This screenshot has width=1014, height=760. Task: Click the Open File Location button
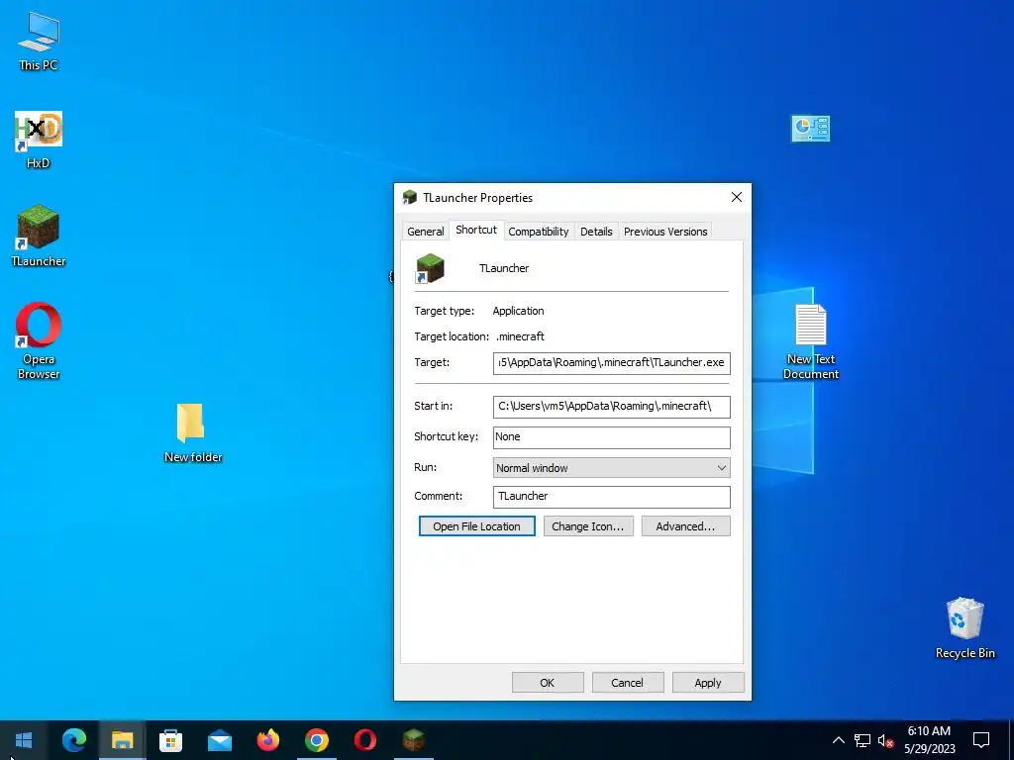476,526
